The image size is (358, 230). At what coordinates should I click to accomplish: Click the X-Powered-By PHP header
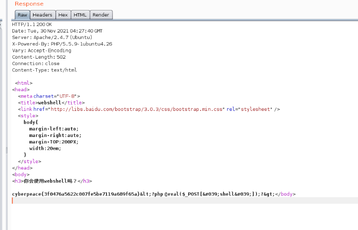62,44
